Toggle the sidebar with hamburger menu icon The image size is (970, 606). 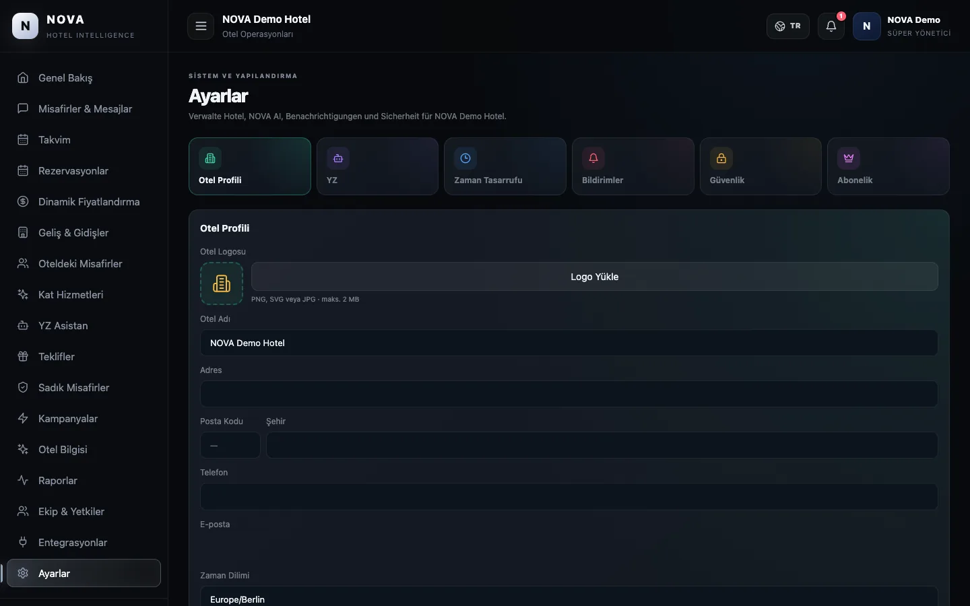pos(201,26)
